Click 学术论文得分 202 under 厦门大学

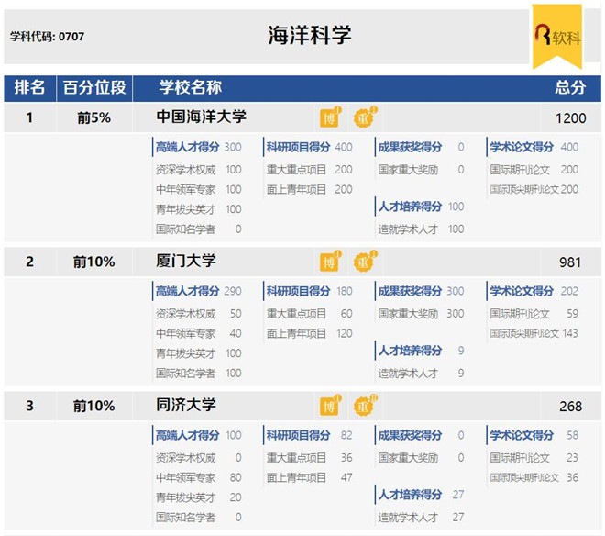point(534,291)
